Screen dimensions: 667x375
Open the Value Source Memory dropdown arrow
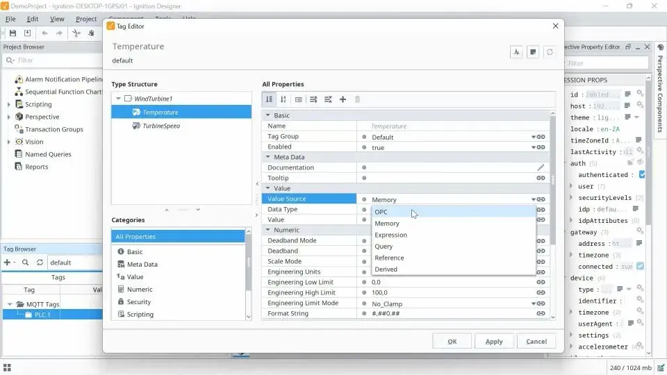(533, 199)
